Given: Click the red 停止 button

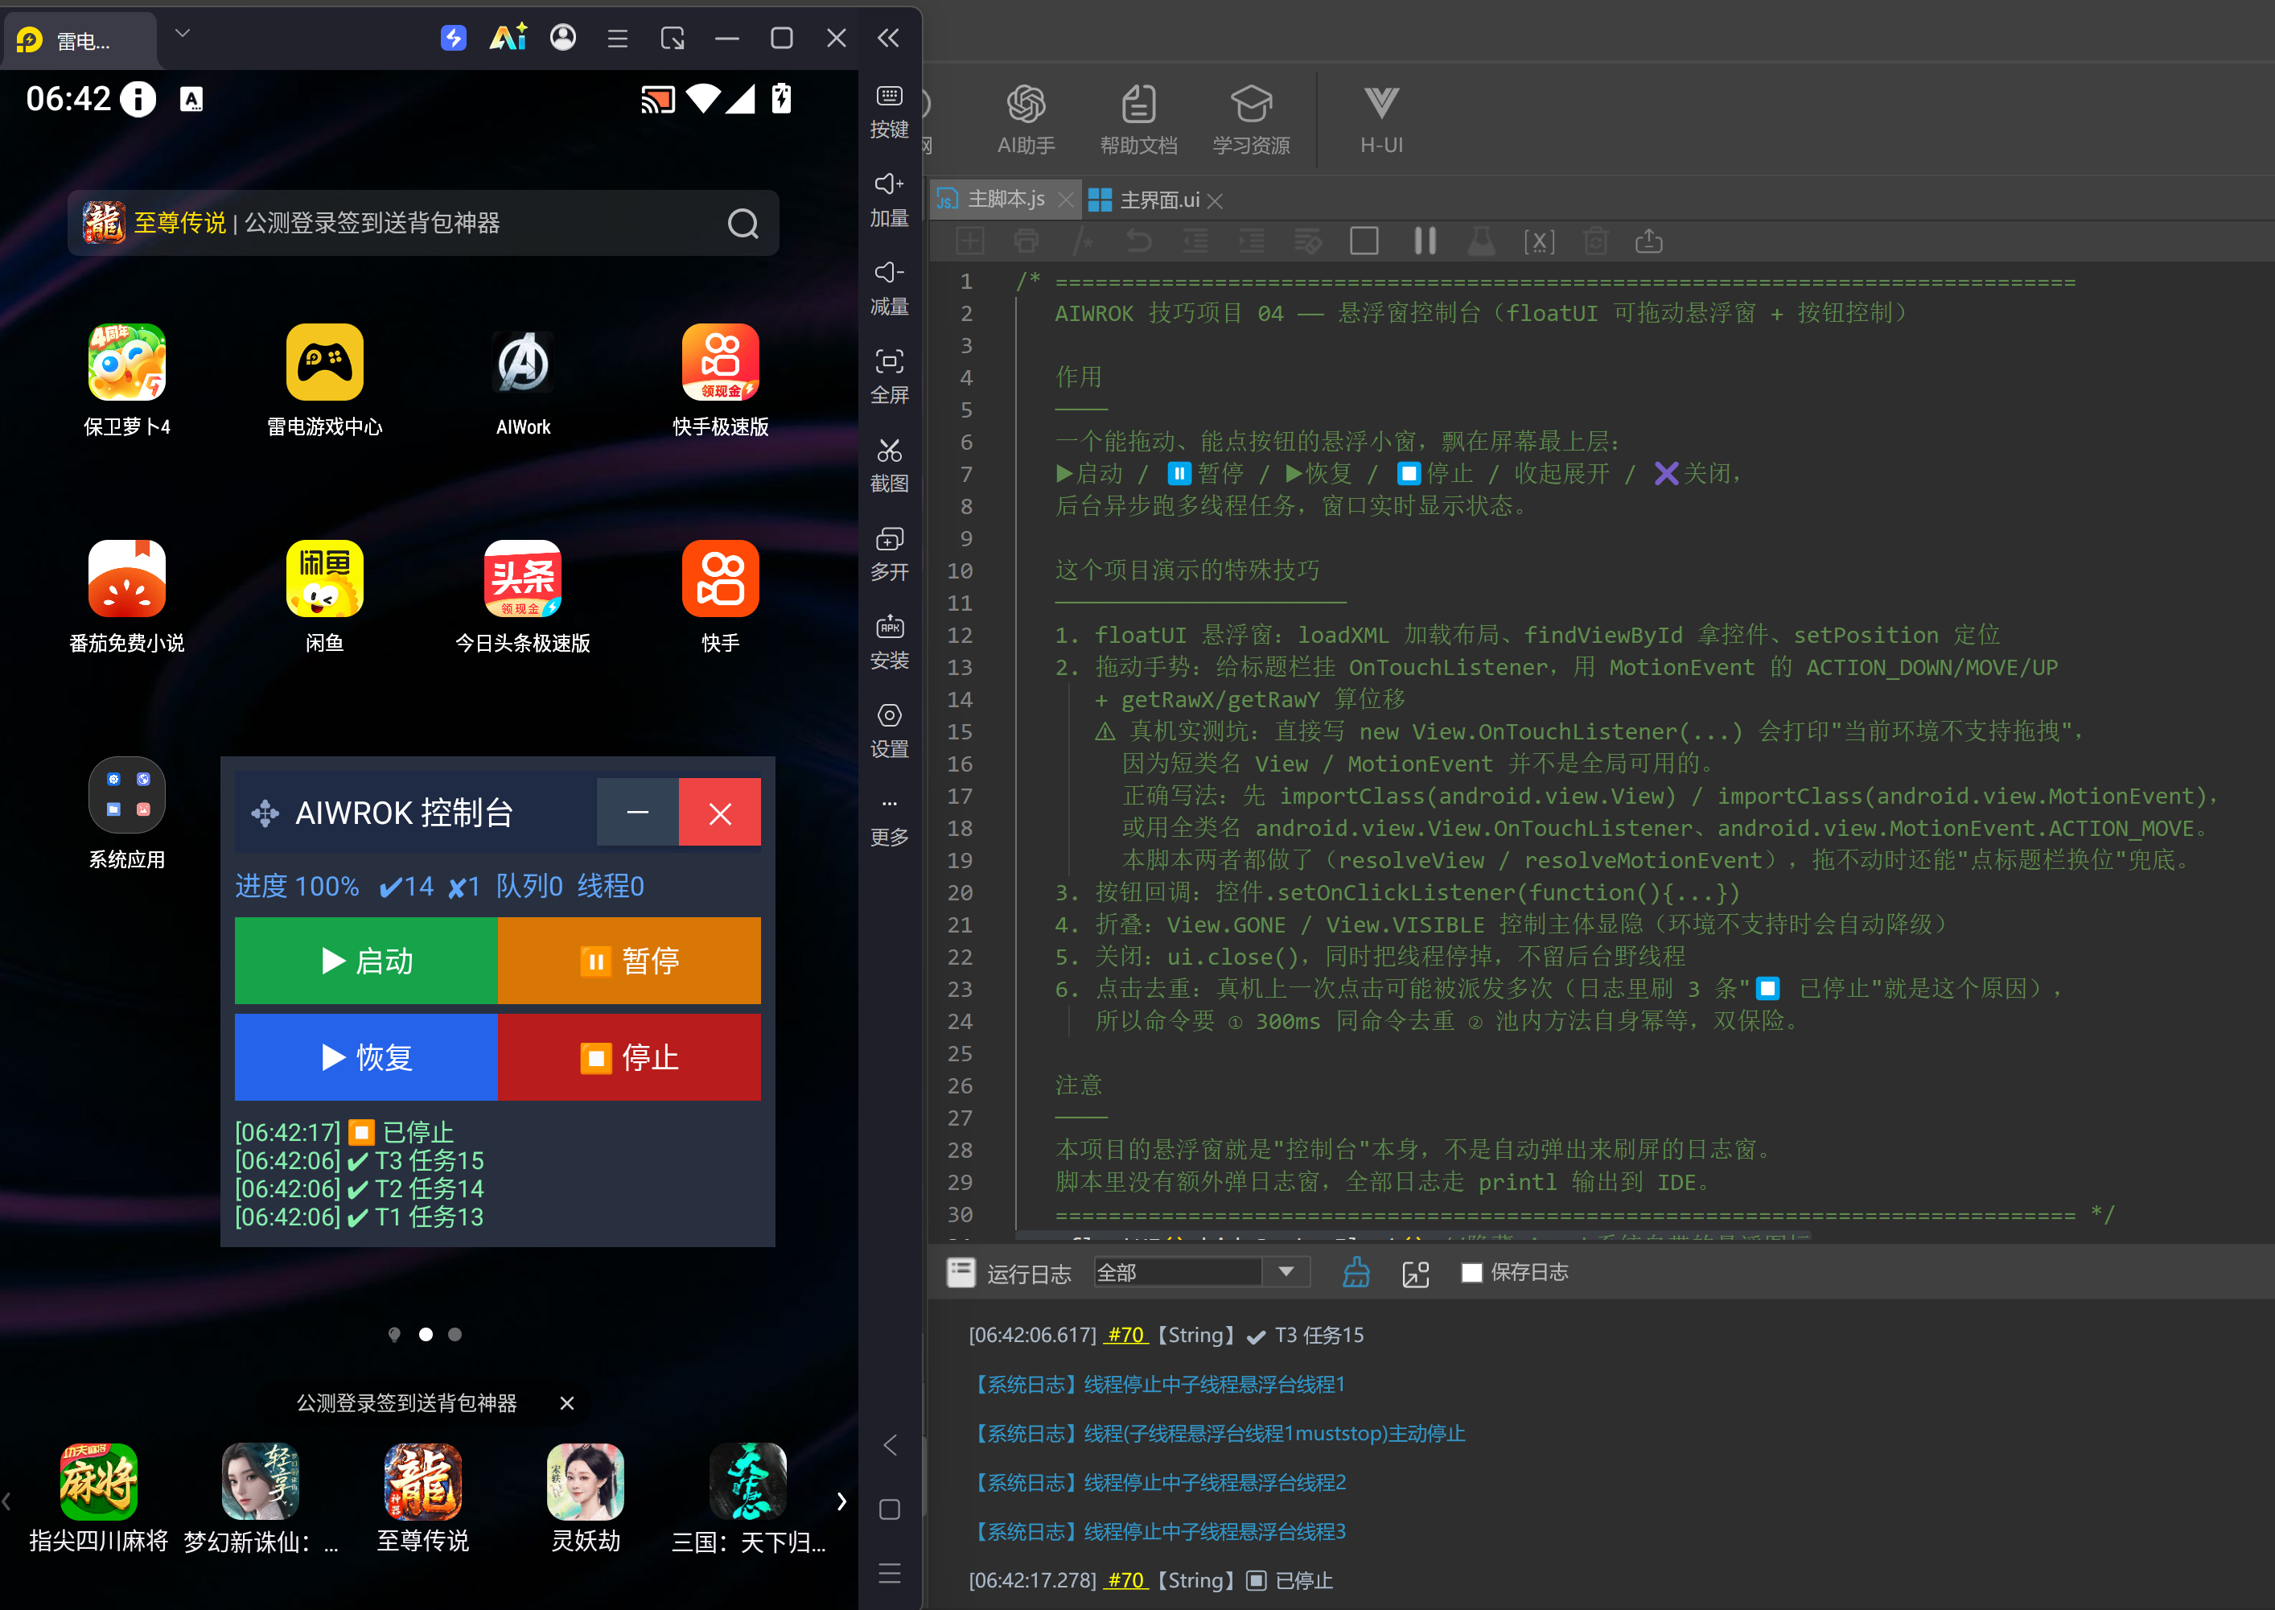Looking at the screenshot, I should click(629, 1056).
